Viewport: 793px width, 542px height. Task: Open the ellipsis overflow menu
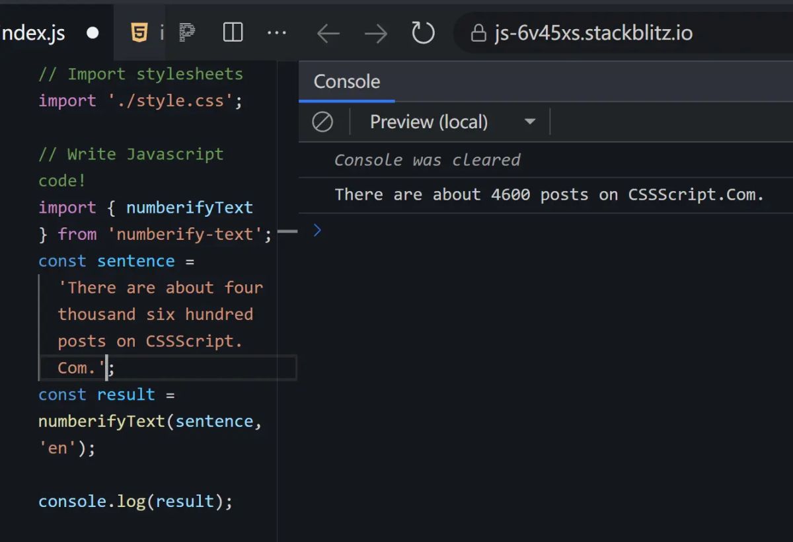click(276, 32)
